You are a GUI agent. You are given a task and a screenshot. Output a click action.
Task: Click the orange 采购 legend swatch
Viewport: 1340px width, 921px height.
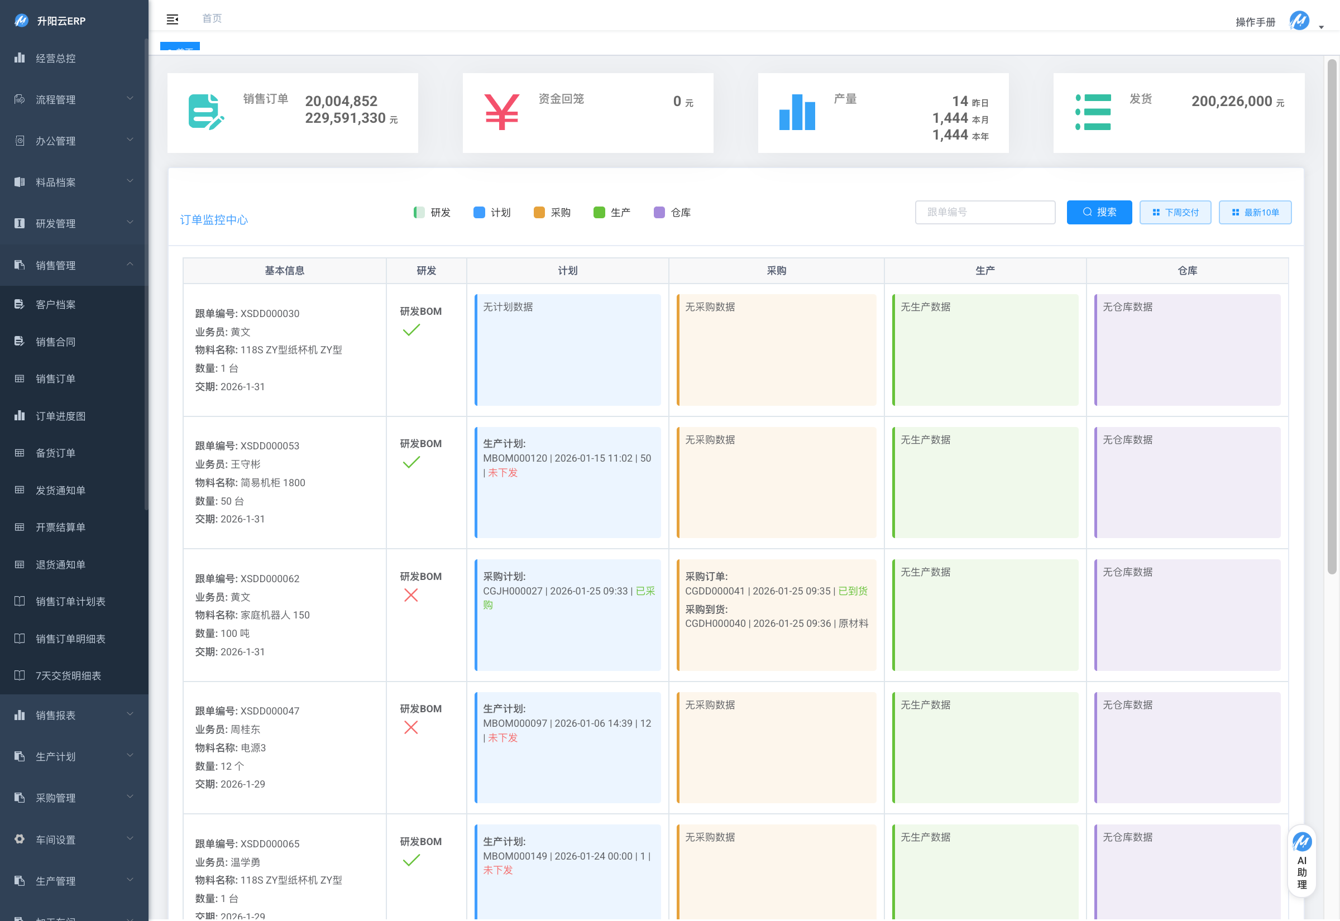[x=539, y=212]
